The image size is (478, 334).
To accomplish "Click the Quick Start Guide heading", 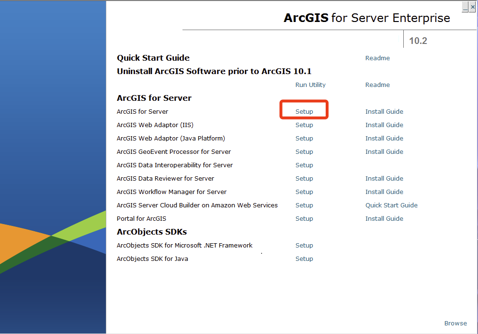I will tap(153, 58).
